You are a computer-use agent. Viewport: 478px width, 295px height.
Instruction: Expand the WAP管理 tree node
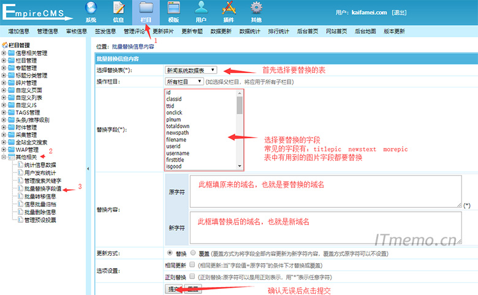[4, 149]
